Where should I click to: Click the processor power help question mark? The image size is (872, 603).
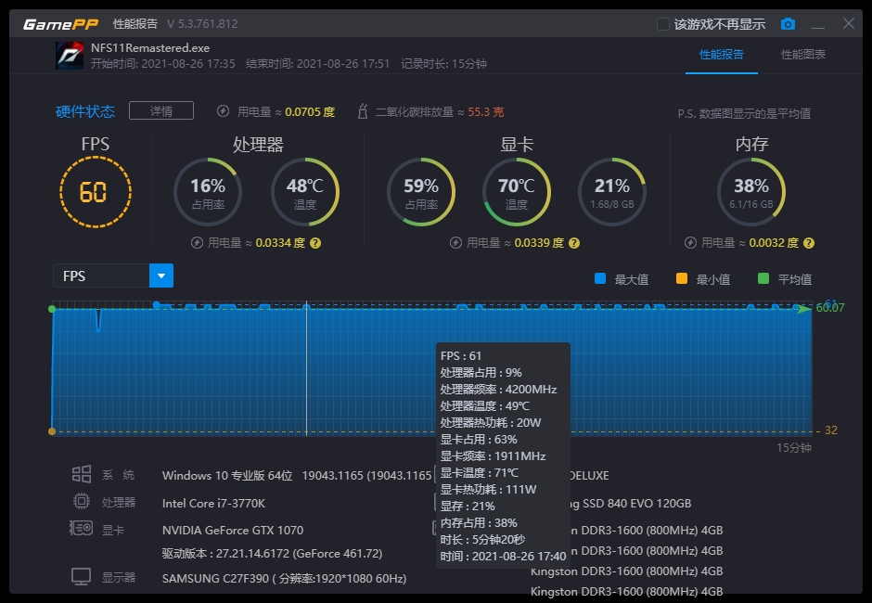315,243
